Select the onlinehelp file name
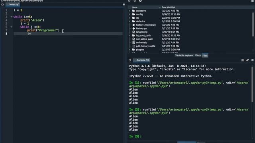This screenshot has width=255, height=143. (141, 43)
